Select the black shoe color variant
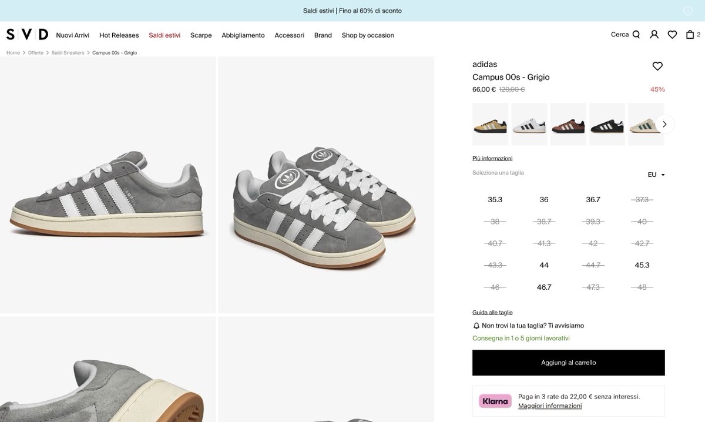Screen dimensions: 705x422 tap(607, 124)
